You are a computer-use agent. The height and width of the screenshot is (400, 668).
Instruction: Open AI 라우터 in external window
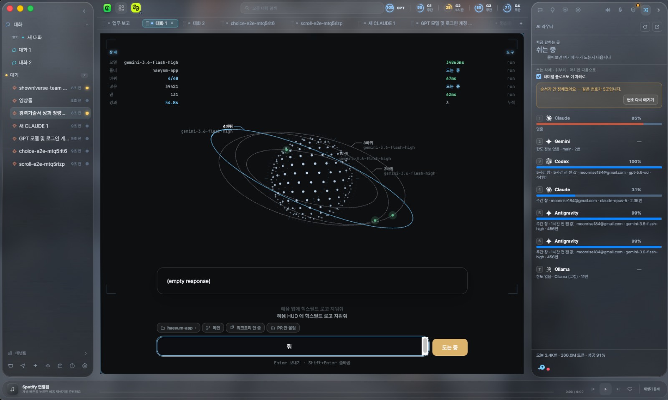click(657, 27)
